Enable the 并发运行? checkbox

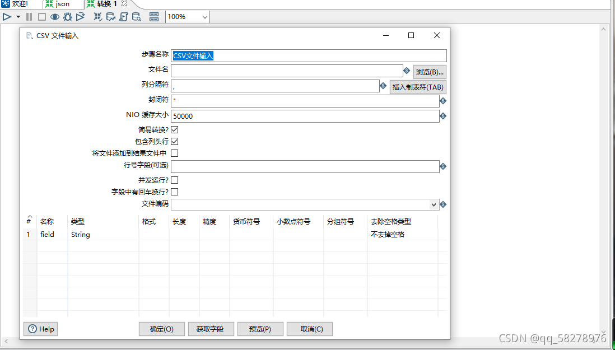click(175, 180)
